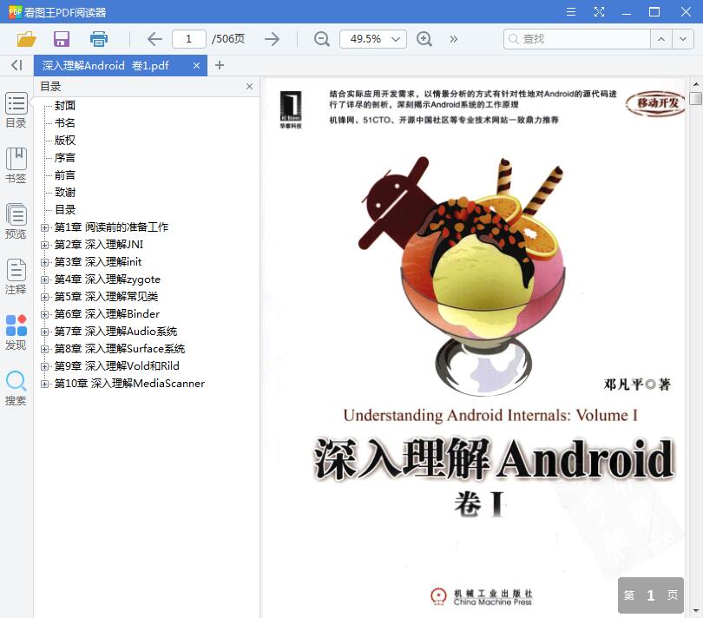Zoom in with the plus magnifier
Screen dimensions: 703x618
click(424, 39)
